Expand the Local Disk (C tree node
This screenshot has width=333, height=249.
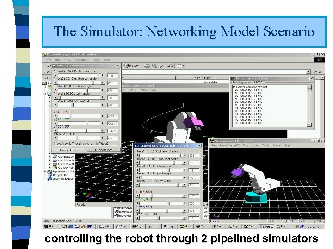coord(49,160)
